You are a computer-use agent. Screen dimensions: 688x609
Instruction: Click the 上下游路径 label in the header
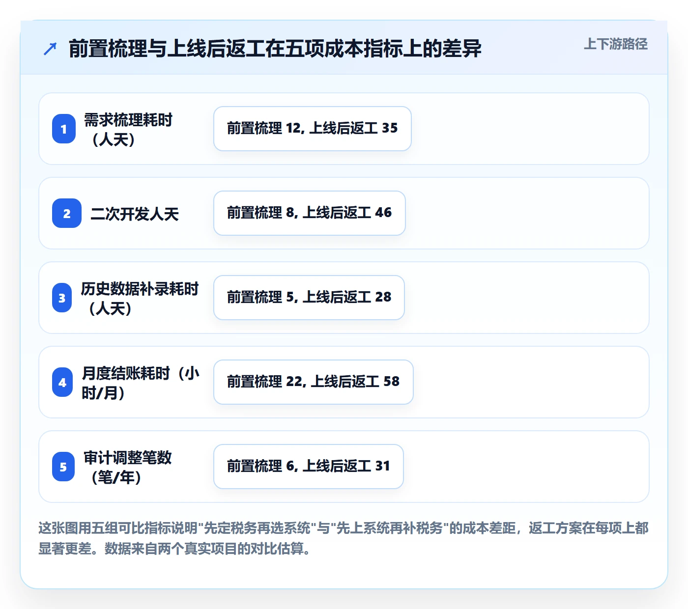616,44
